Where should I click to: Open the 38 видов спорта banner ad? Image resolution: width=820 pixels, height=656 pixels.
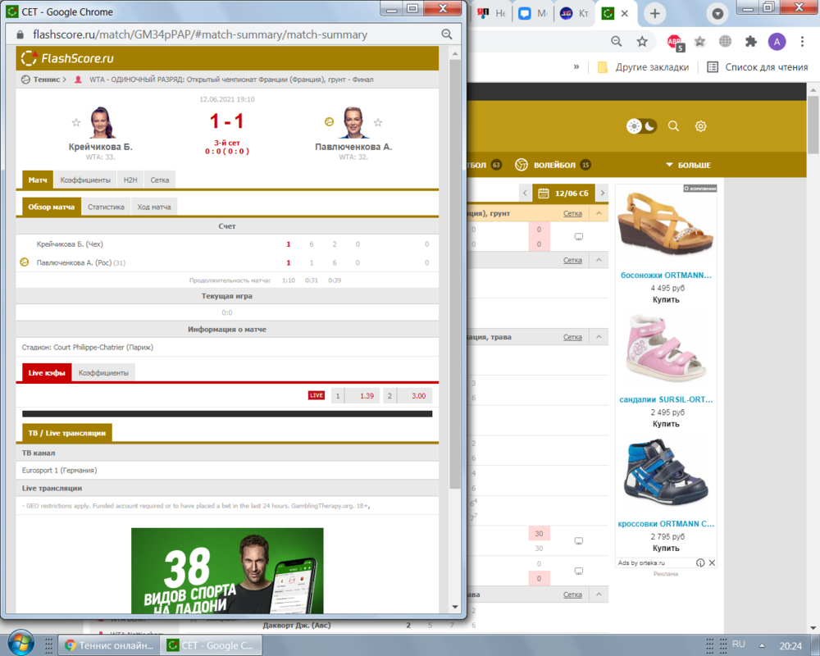227,570
